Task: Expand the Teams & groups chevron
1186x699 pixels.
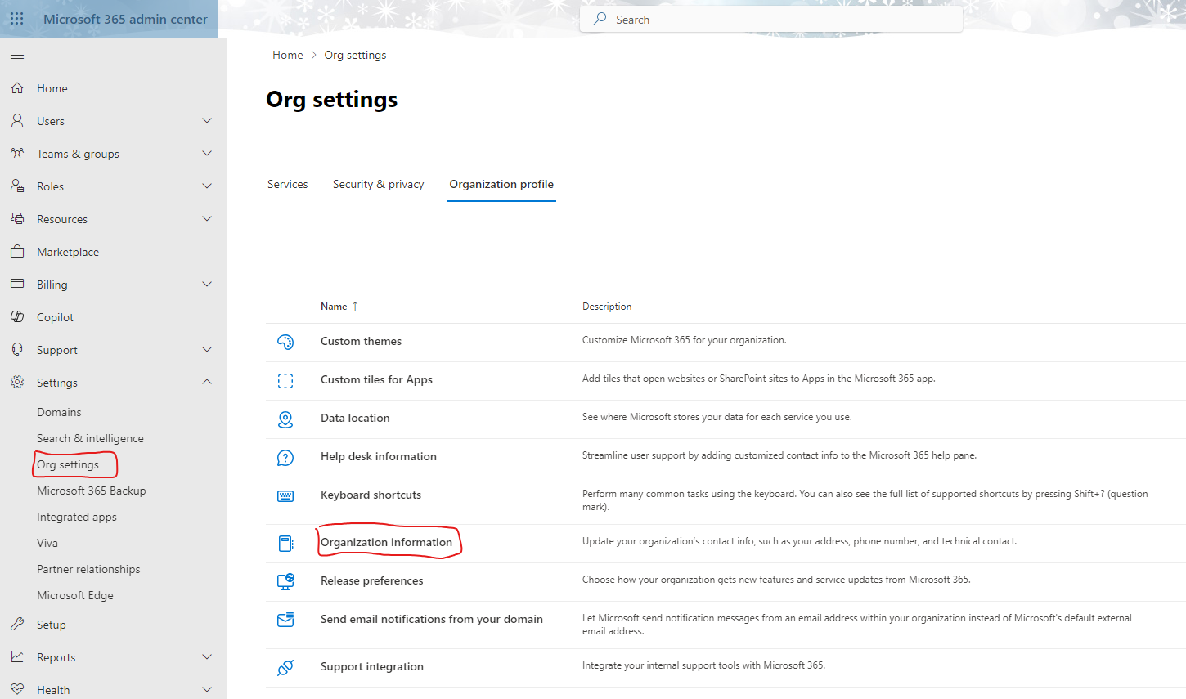Action: (207, 153)
